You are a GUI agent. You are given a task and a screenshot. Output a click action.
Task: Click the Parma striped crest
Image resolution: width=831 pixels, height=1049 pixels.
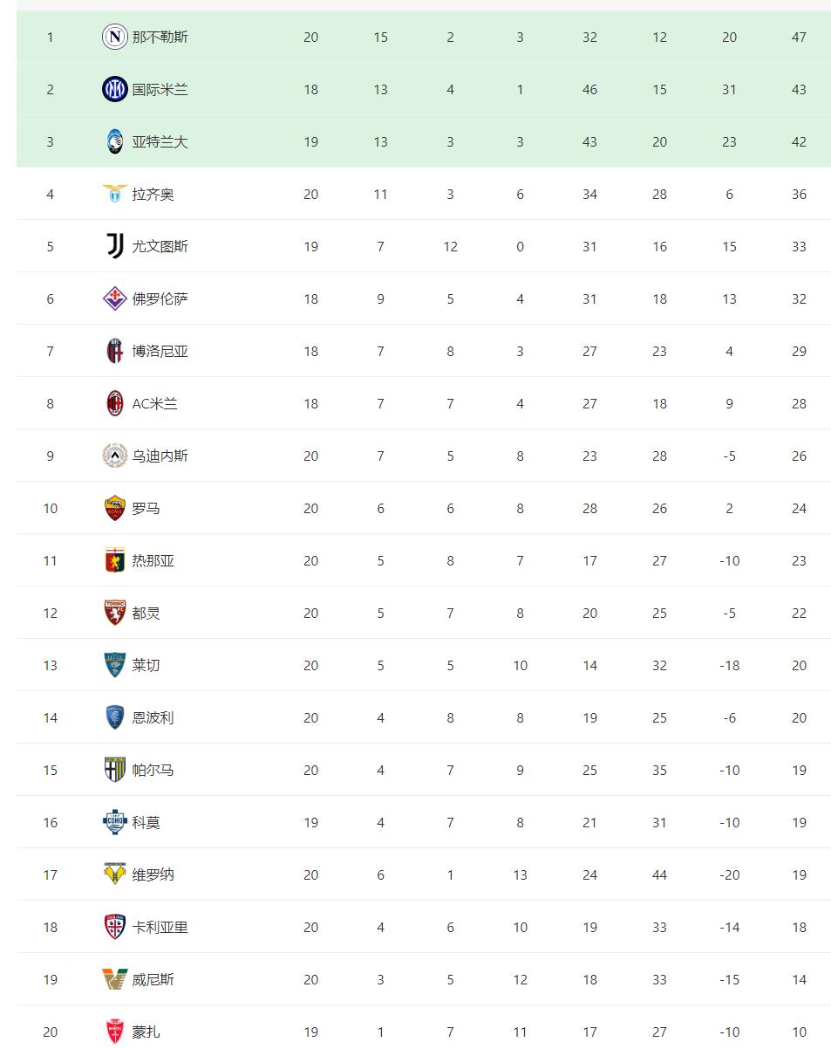pos(115,770)
